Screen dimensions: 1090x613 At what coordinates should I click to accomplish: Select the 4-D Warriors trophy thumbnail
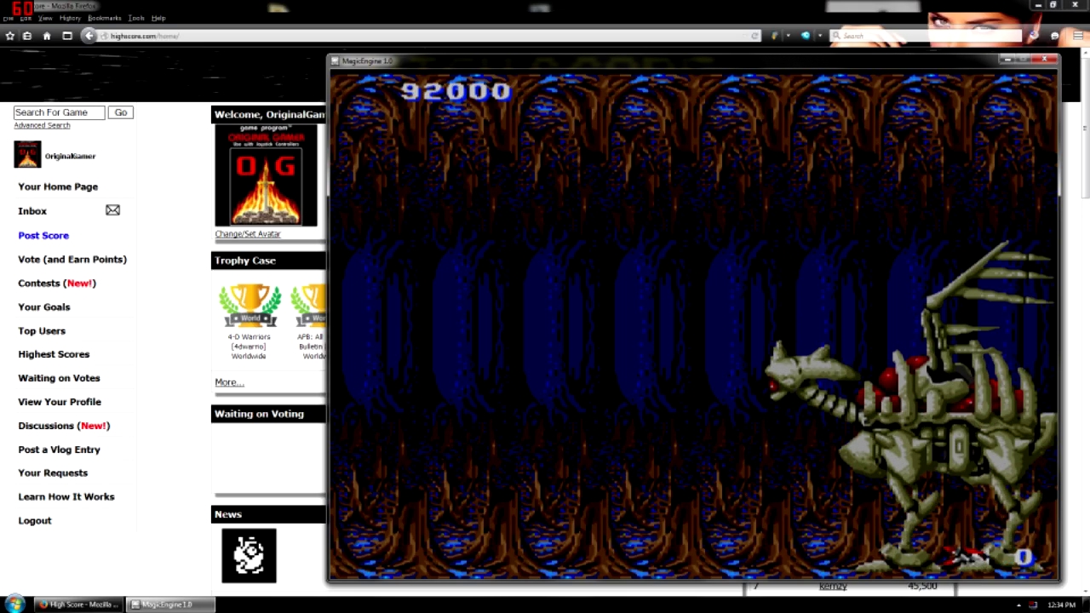point(250,306)
